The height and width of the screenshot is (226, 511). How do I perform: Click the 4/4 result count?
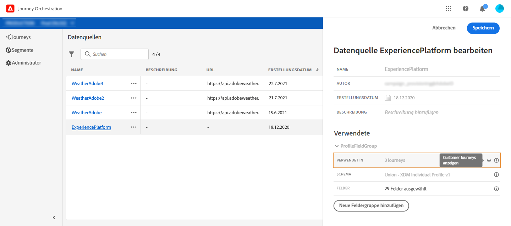pos(156,54)
